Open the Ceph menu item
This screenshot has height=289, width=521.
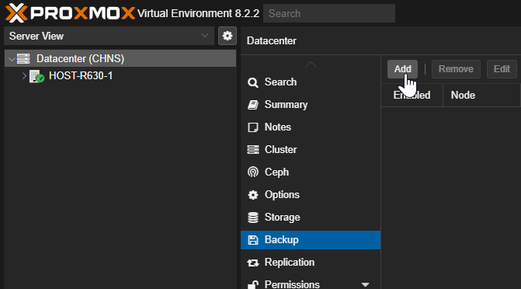coord(311,172)
